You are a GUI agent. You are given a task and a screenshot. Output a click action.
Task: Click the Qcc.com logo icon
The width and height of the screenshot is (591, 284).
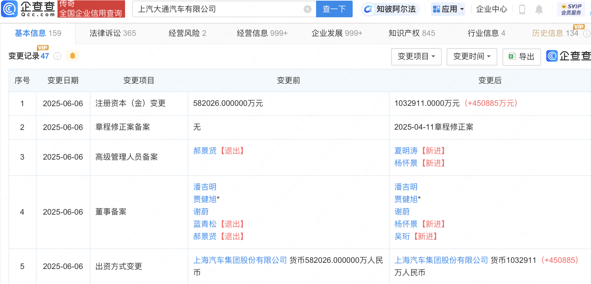click(x=9, y=9)
